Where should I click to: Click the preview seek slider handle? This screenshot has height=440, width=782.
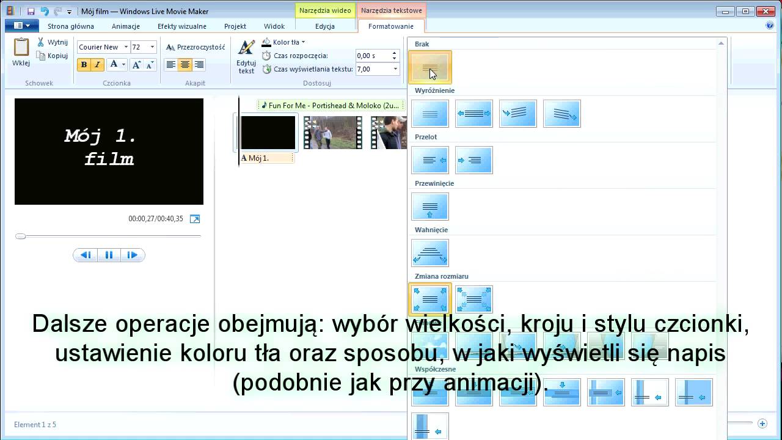point(21,236)
